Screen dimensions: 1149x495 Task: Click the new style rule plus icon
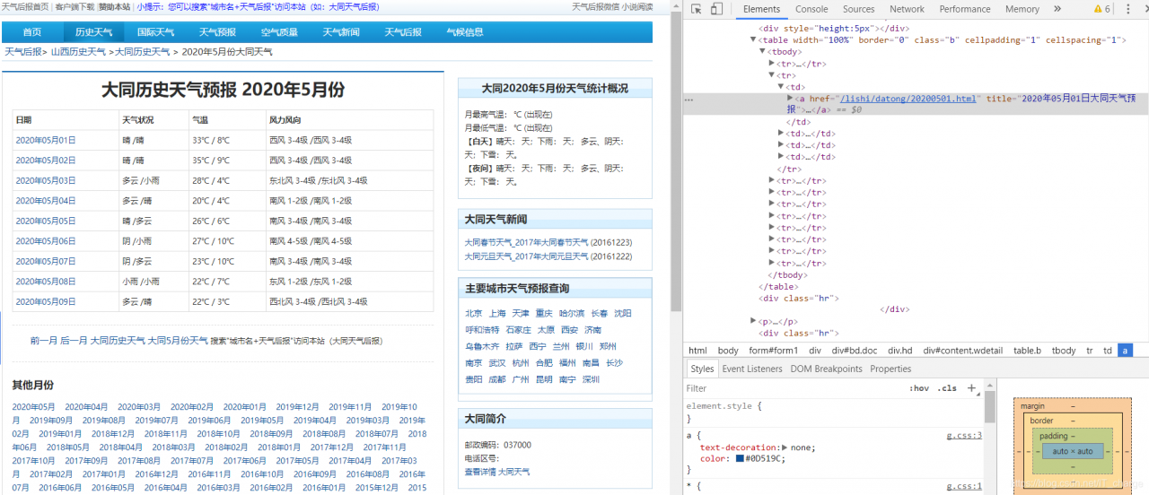(x=971, y=388)
